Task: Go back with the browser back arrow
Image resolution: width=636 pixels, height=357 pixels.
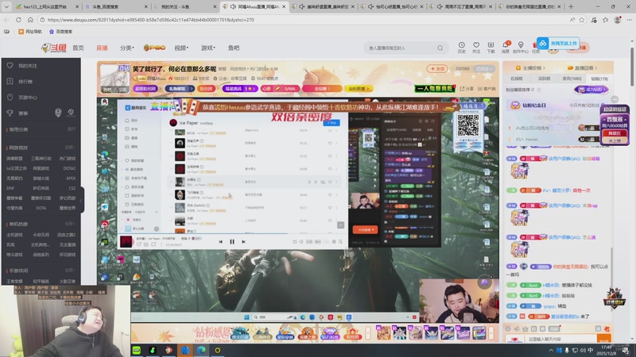Action: (6, 19)
